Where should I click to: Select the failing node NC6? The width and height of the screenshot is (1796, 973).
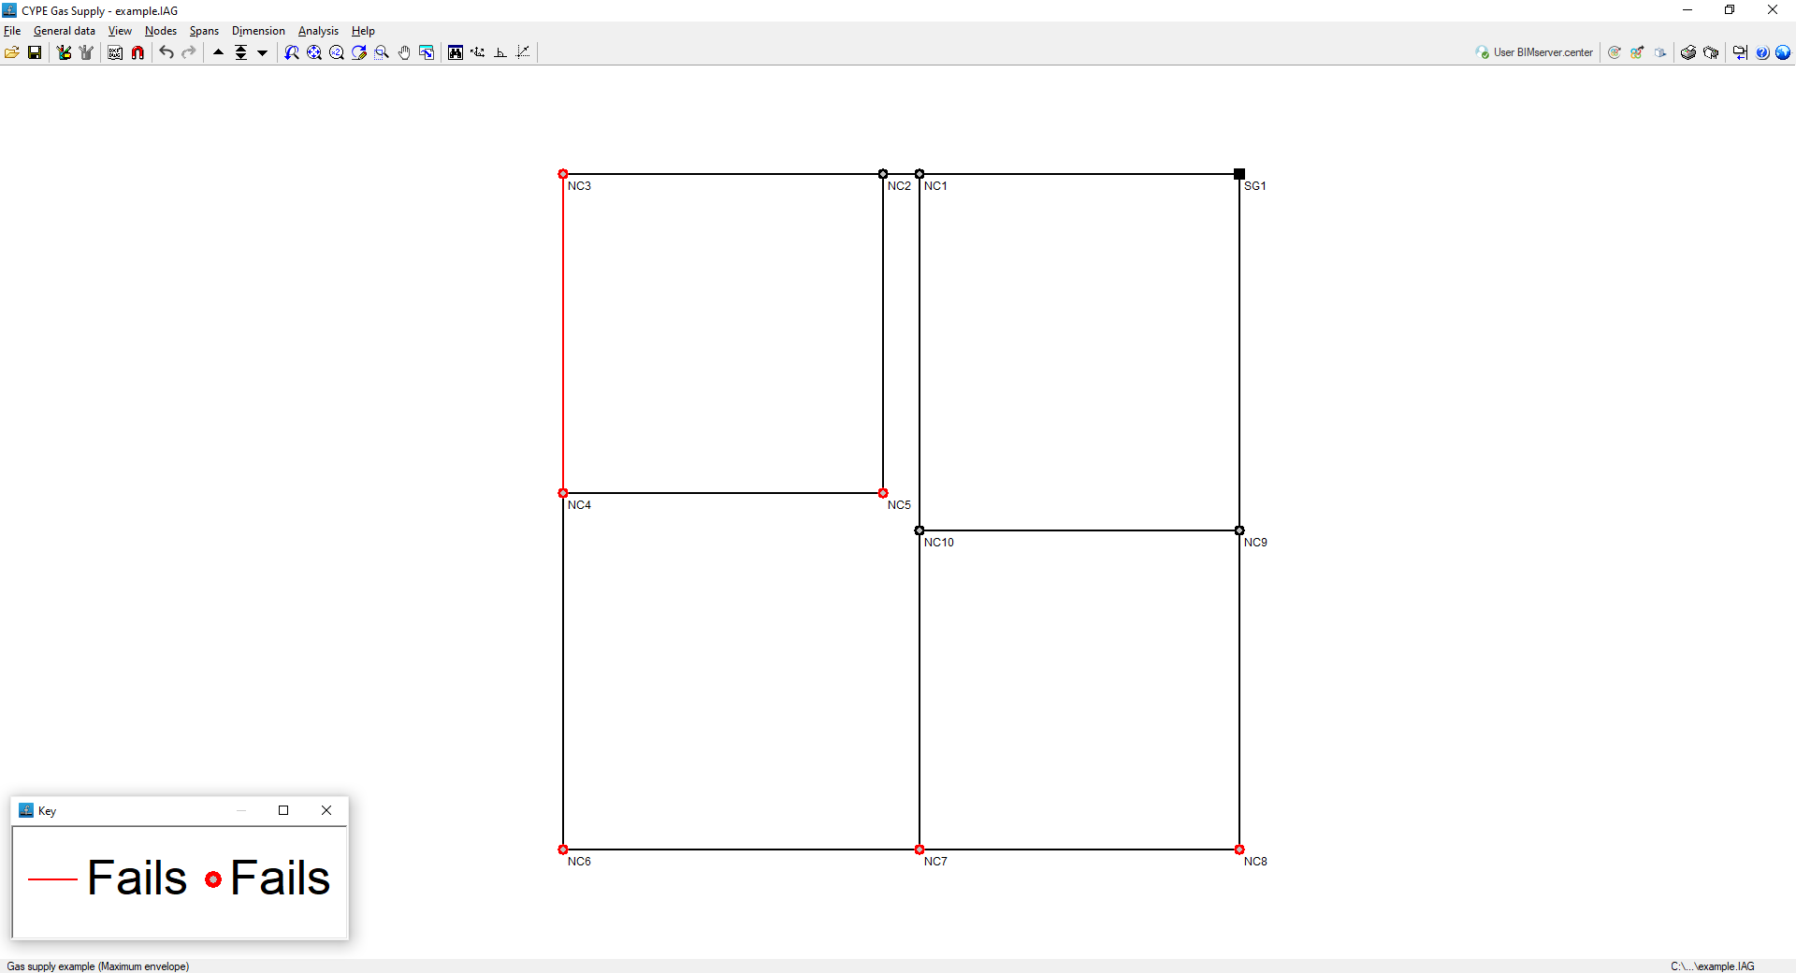563,850
